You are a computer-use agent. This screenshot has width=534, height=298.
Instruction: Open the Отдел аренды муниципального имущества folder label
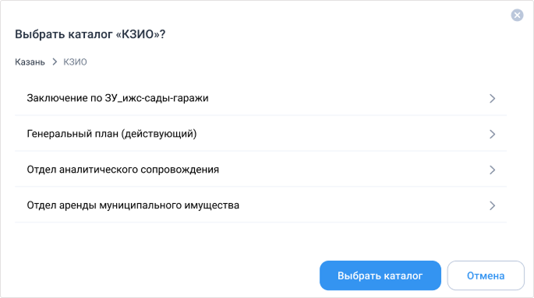pyautogui.click(x=133, y=205)
